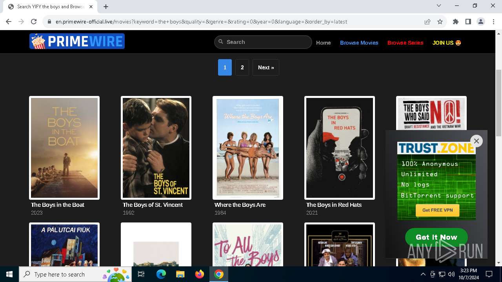Click the year 2021 text

pyautogui.click(x=312, y=213)
